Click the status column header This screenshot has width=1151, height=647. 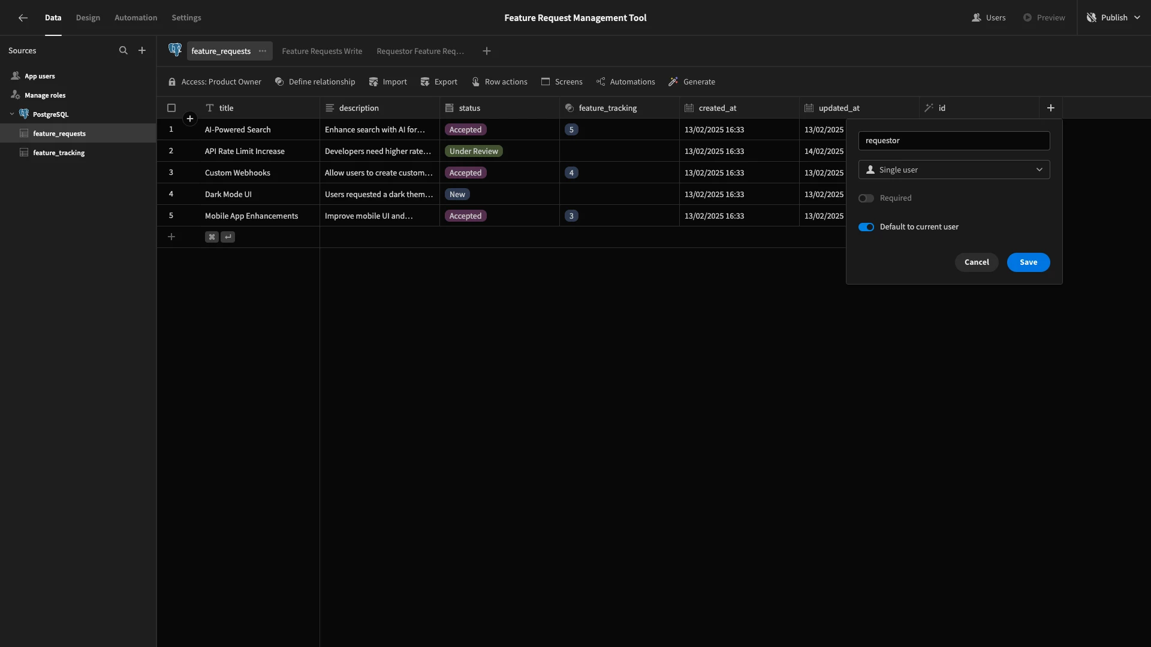pyautogui.click(x=499, y=108)
